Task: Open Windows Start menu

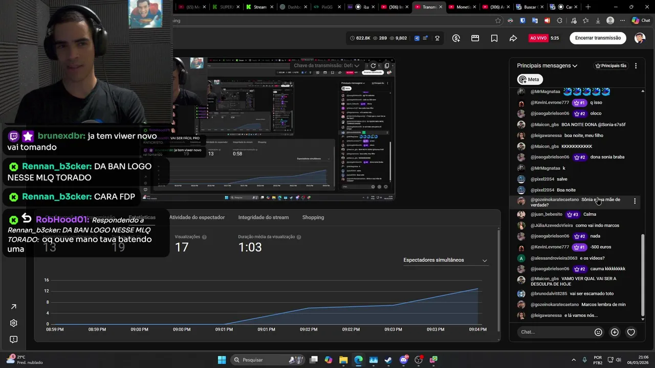Action: [222, 360]
